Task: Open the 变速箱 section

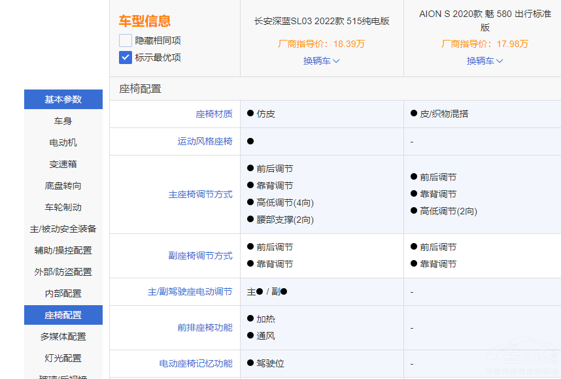Action: [63, 163]
